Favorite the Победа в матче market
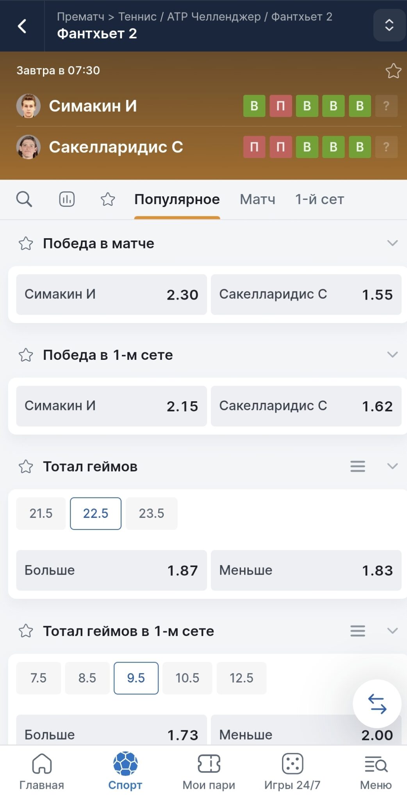This screenshot has width=407, height=801. click(x=26, y=243)
